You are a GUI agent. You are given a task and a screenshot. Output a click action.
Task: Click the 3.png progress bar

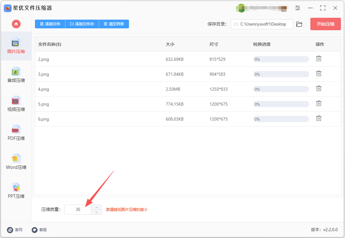tap(281, 74)
